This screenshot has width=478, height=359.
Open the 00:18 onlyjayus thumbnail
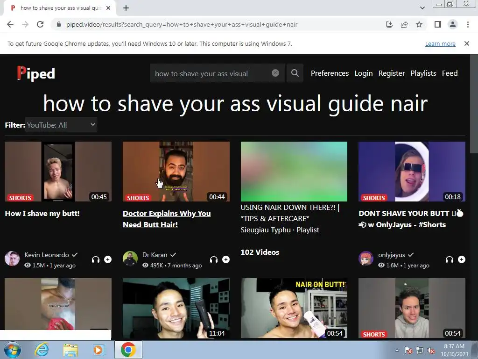coord(412,171)
